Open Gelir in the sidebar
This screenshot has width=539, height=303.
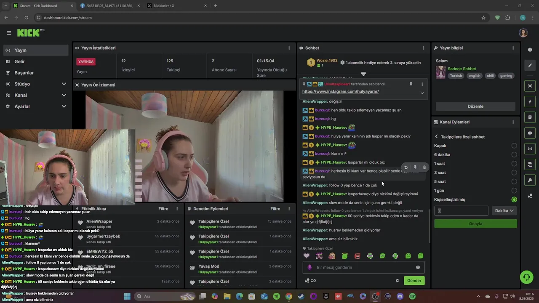point(36,61)
